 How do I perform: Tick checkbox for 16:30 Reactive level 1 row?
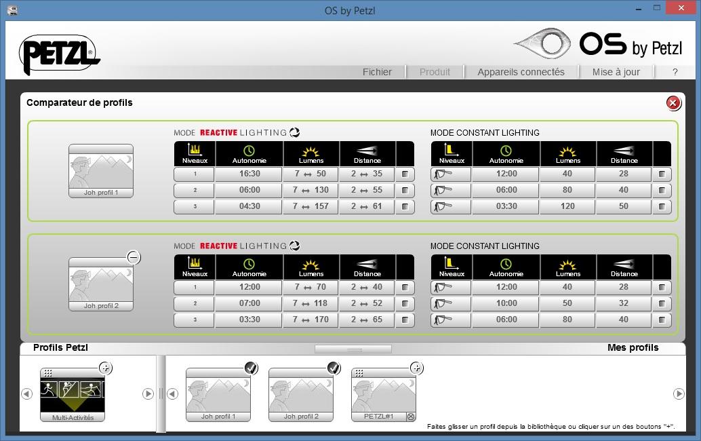pos(405,174)
